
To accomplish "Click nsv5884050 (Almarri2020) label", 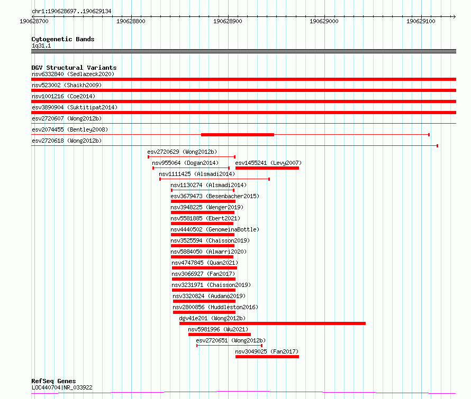I will click(209, 252).
